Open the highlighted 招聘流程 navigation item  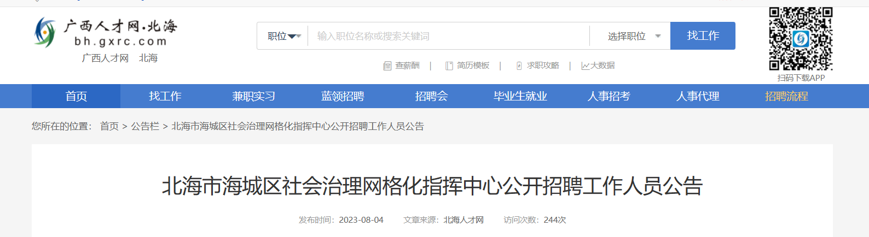(786, 96)
